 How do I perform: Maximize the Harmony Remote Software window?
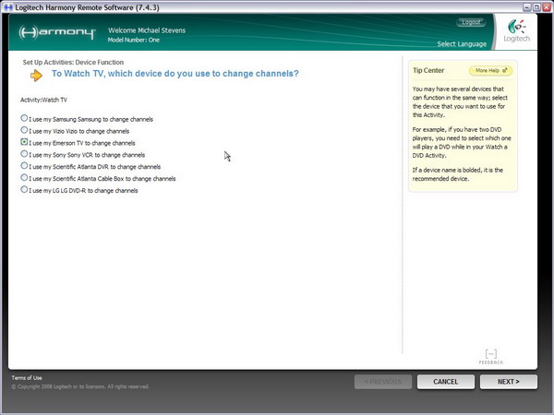[x=536, y=7]
